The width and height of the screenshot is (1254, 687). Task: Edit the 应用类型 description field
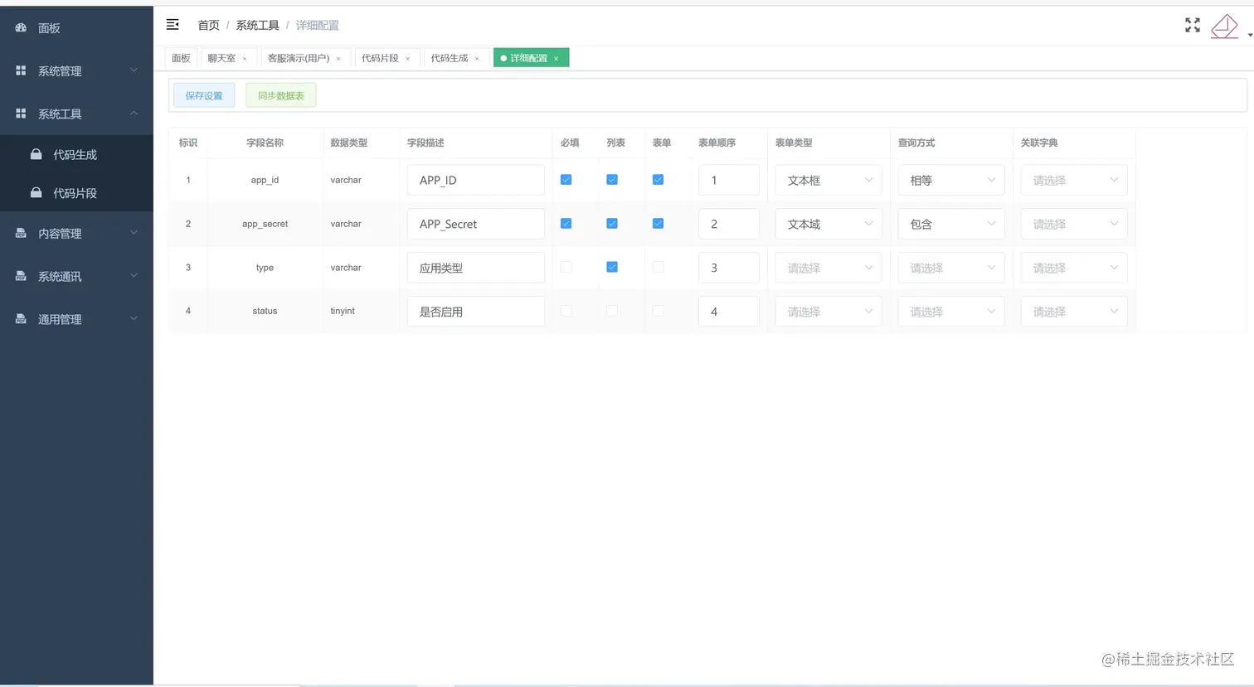pos(476,268)
